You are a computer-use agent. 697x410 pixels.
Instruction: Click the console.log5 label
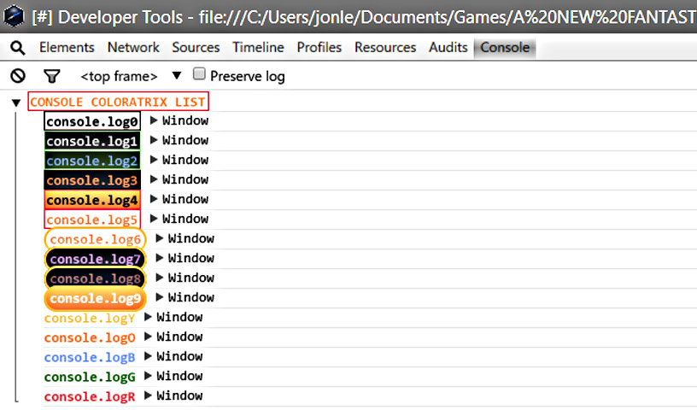pos(92,220)
